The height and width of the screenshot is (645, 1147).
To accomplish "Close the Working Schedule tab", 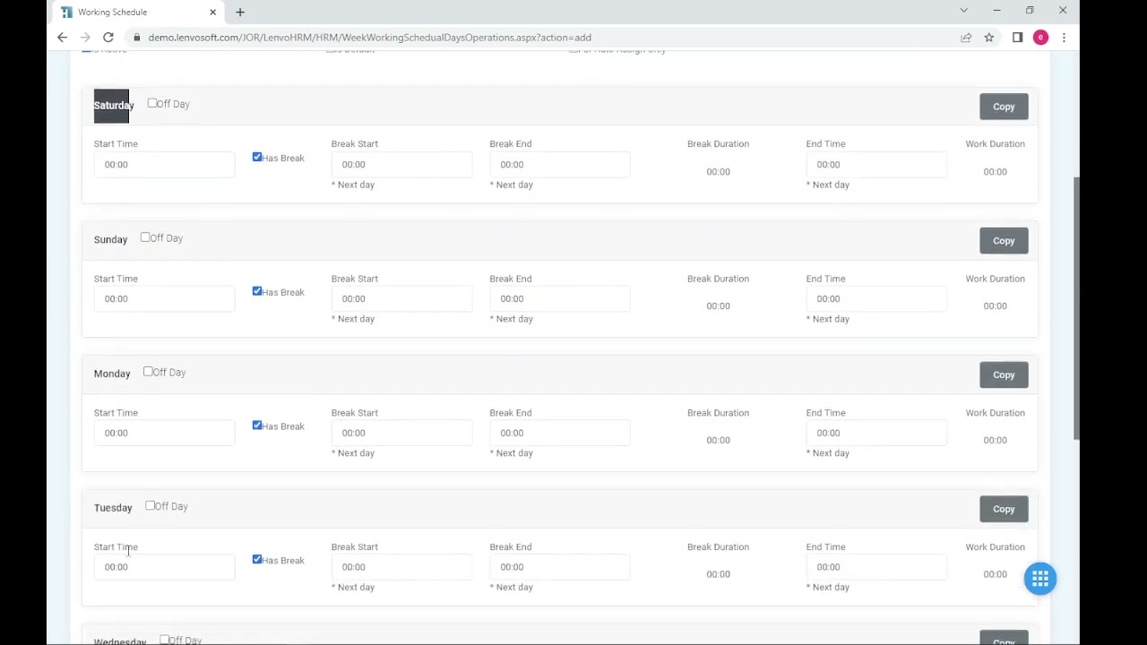I will click(x=212, y=13).
